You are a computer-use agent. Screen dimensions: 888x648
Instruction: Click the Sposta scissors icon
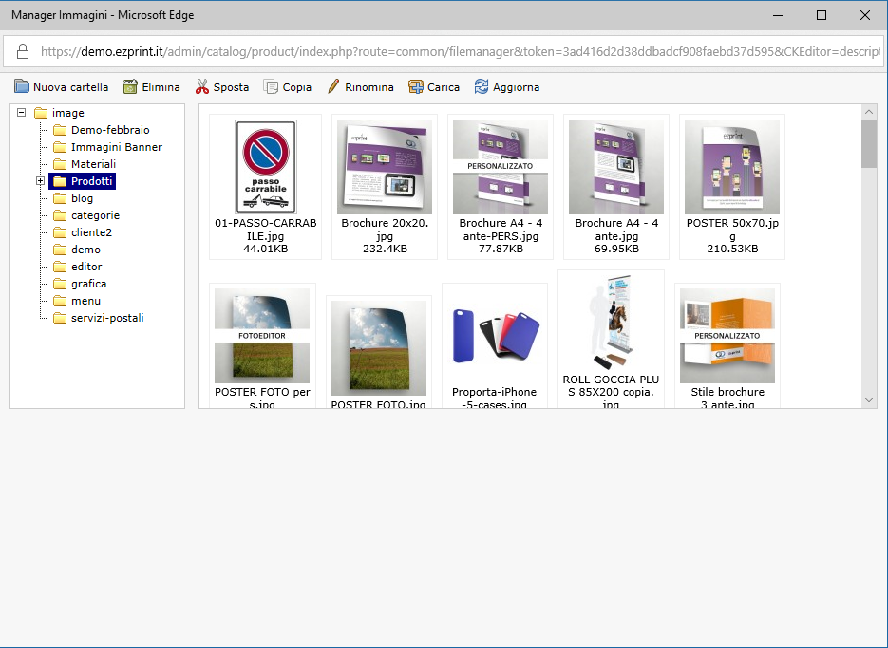(x=202, y=86)
